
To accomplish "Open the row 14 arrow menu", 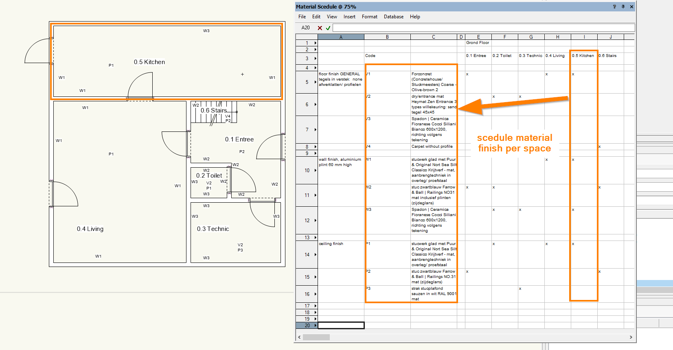I will (x=315, y=255).
